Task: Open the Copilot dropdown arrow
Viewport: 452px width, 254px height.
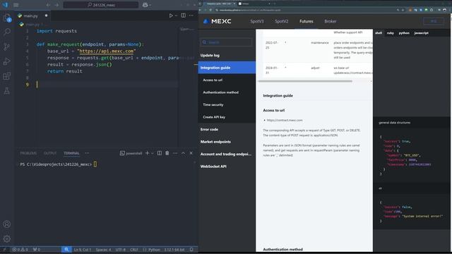Action: [150, 5]
